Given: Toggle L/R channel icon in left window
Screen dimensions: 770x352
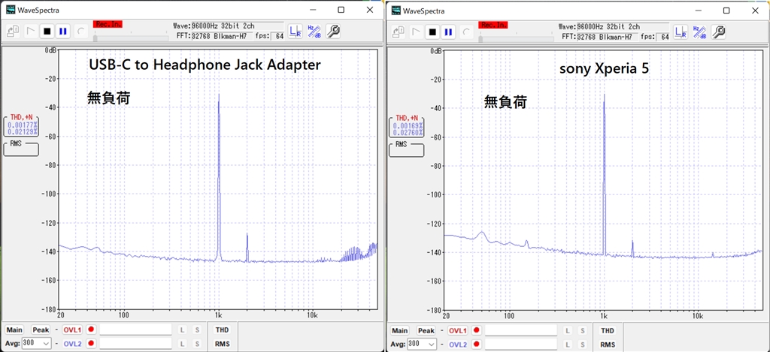Looking at the screenshot, I should (295, 32).
